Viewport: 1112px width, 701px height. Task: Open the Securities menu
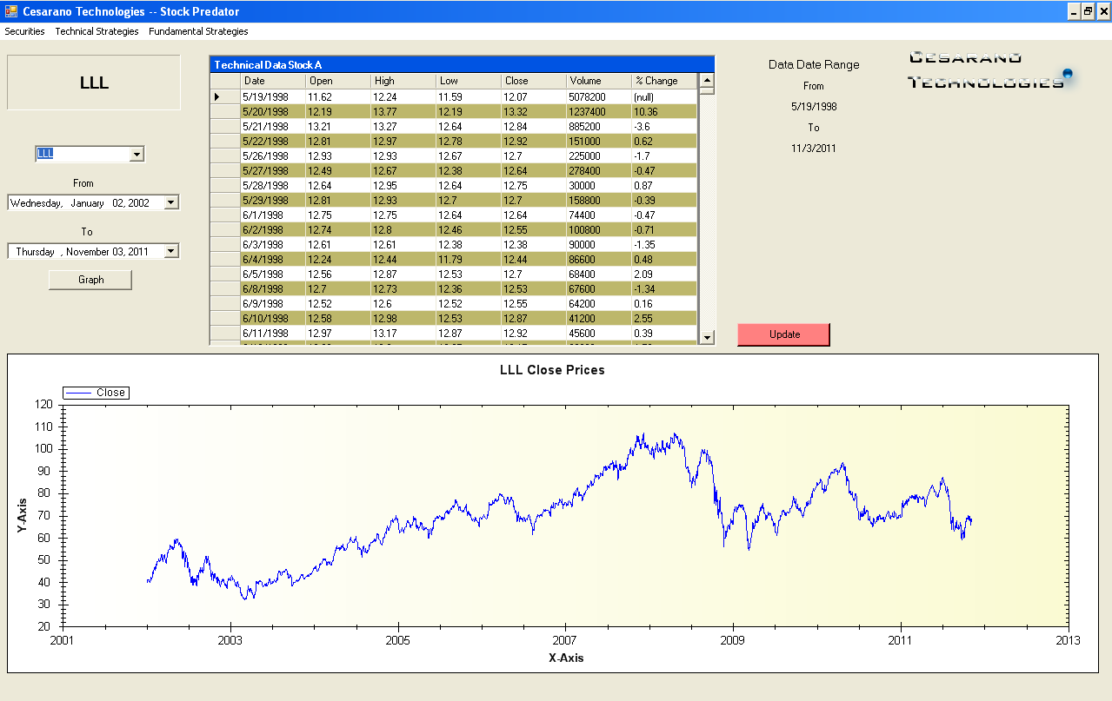[x=24, y=31]
